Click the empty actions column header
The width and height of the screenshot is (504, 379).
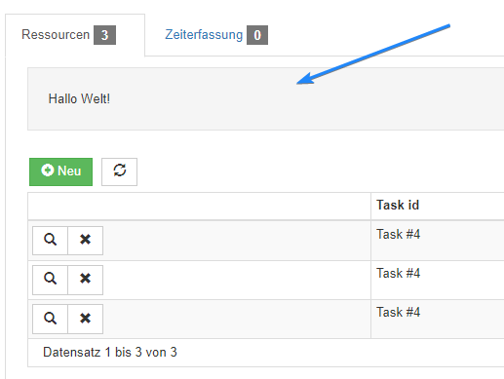click(x=199, y=206)
